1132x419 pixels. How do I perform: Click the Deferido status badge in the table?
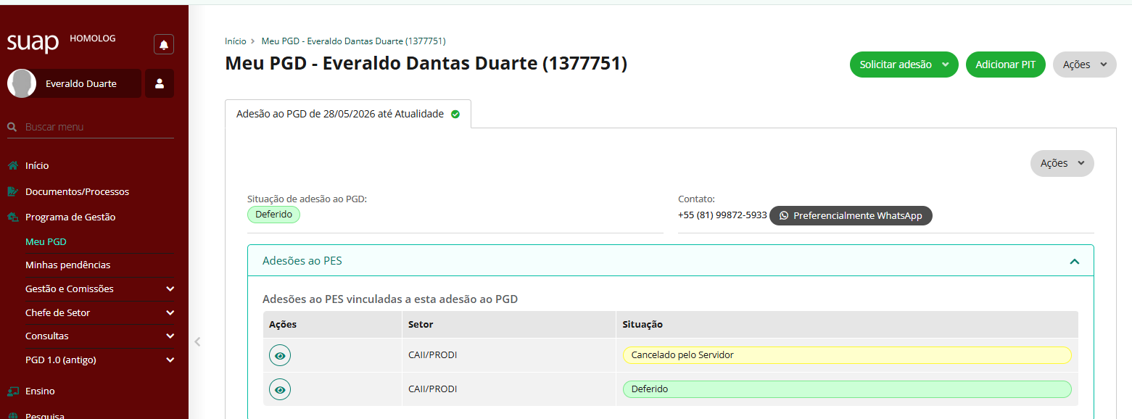847,389
